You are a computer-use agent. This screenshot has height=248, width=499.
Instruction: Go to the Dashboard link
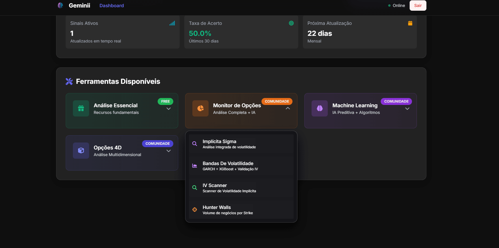click(112, 5)
